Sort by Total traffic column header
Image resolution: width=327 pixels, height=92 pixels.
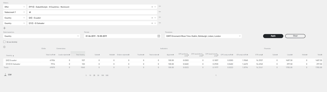pyautogui.click(x=50, y=55)
